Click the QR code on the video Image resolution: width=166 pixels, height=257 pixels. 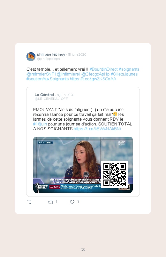(x=115, y=174)
